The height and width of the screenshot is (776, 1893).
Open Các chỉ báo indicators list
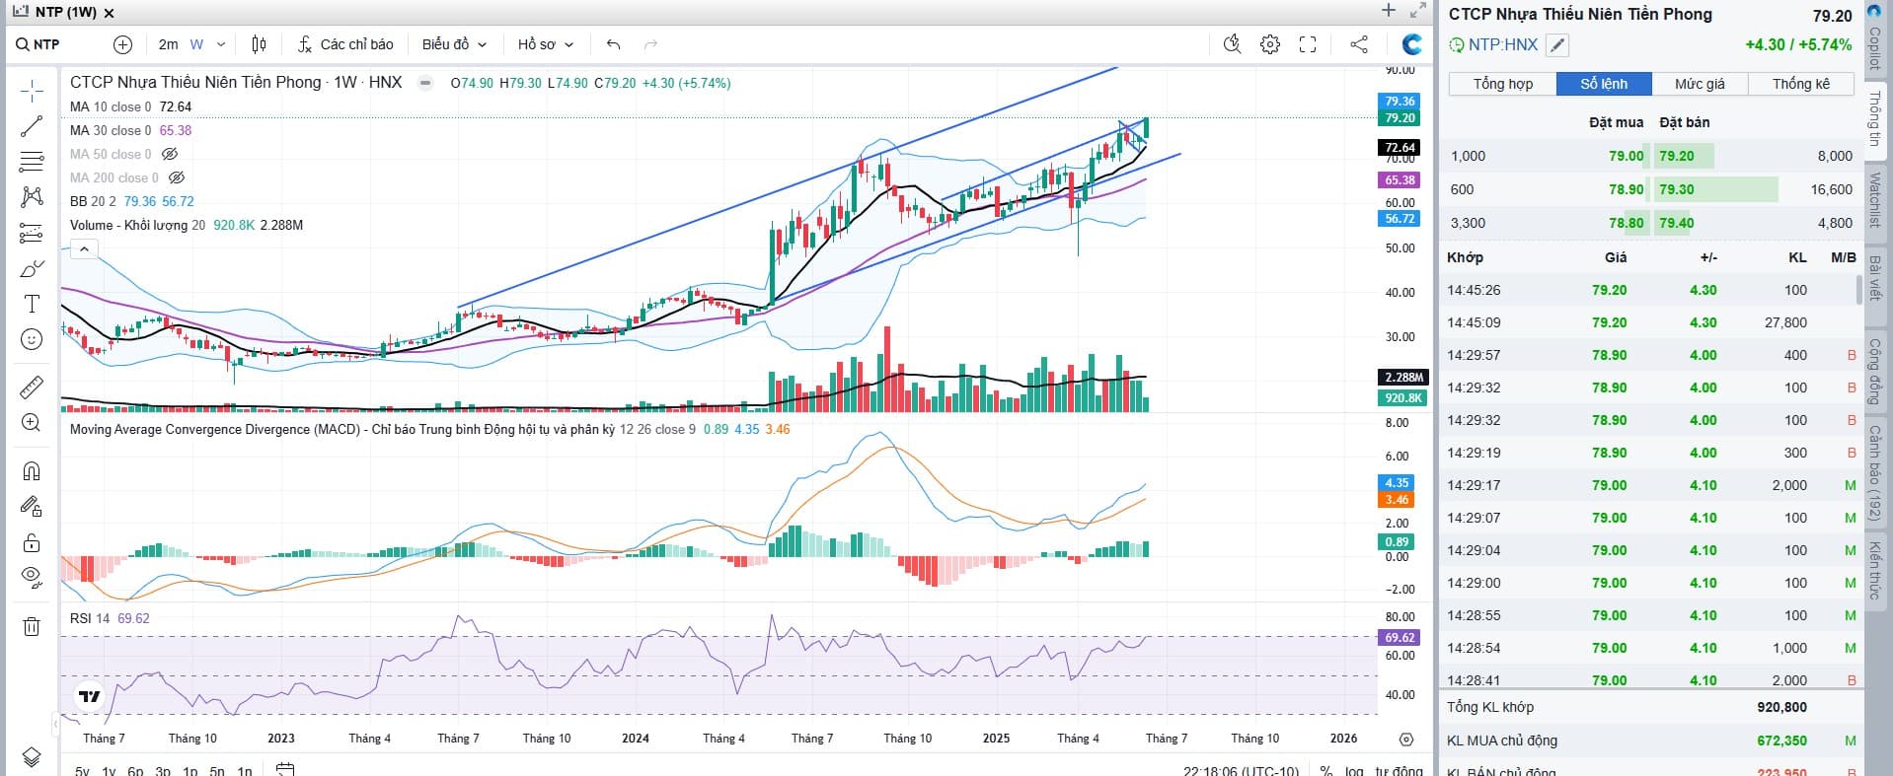tap(345, 44)
